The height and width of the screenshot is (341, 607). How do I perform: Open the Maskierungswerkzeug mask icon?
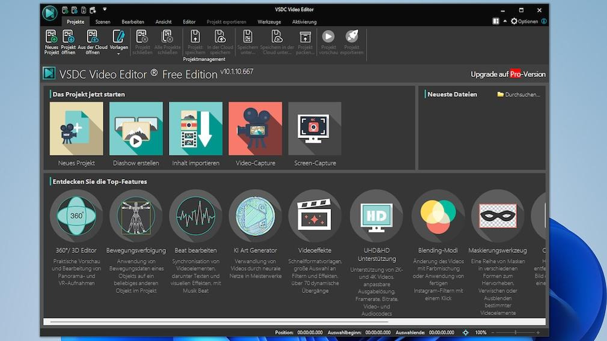click(498, 216)
